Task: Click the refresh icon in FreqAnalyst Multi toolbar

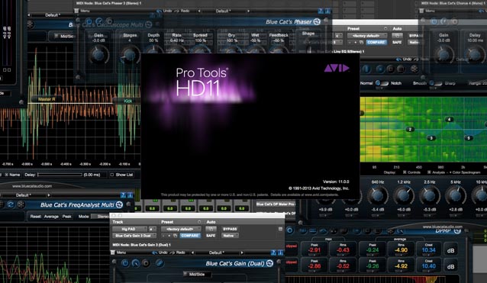Action: (x=11, y=204)
